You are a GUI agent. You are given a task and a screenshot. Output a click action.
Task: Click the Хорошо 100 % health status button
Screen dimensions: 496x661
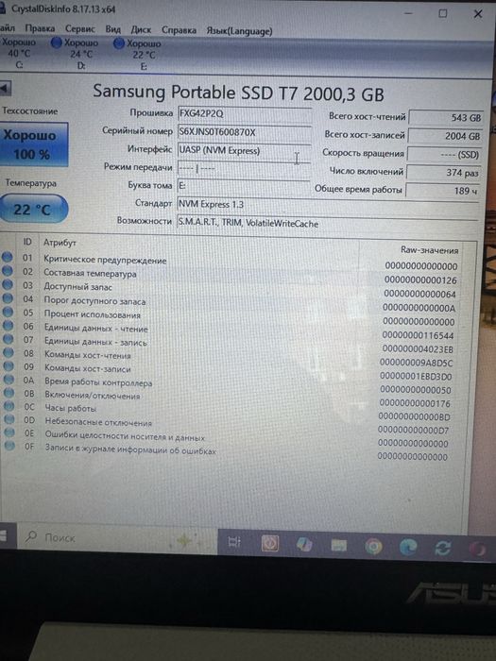[x=34, y=144]
